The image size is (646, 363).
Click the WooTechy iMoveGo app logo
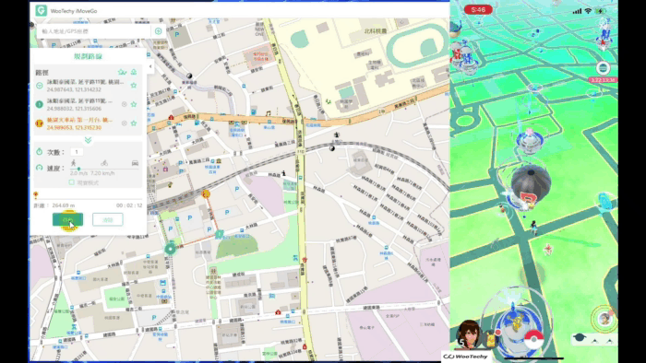(x=42, y=10)
